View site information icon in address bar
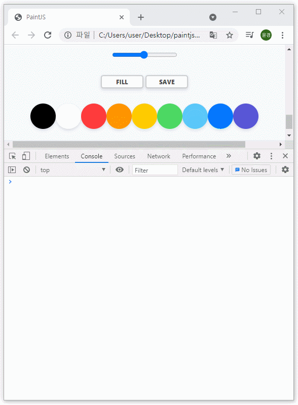 pos(68,35)
